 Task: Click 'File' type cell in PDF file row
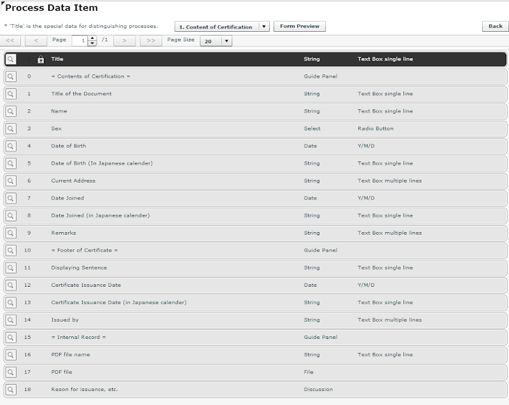coord(309,372)
